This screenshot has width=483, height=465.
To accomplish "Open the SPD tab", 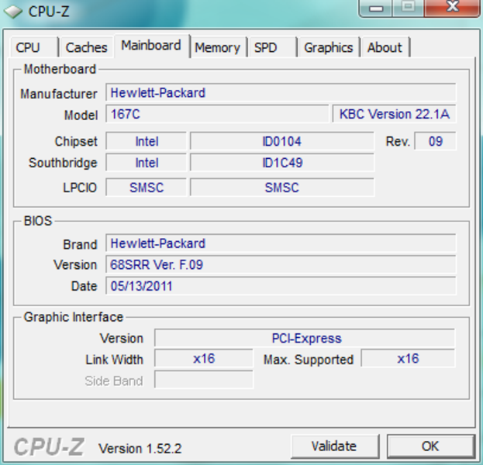I will tap(272, 47).
